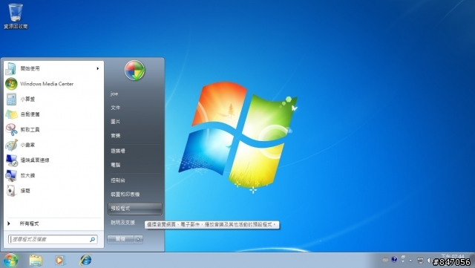
Task: Open language bar options dropdown
Action: click(x=403, y=261)
